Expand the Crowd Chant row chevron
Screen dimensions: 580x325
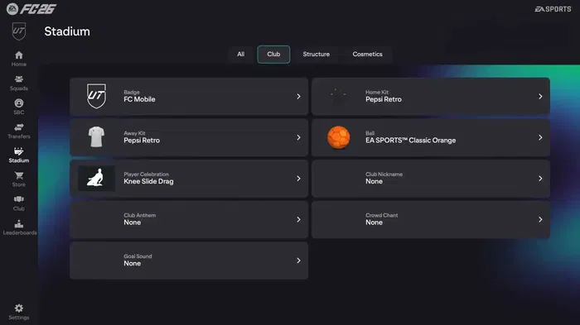tap(540, 219)
